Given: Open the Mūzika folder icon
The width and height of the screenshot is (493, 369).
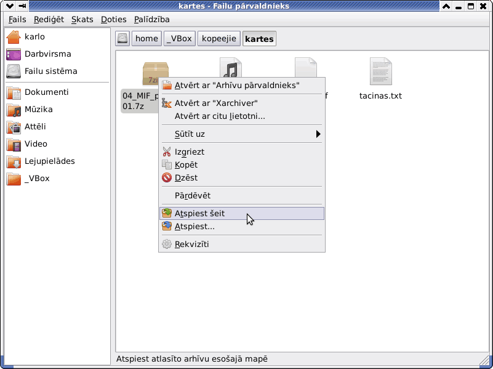Looking at the screenshot, I should point(14,110).
